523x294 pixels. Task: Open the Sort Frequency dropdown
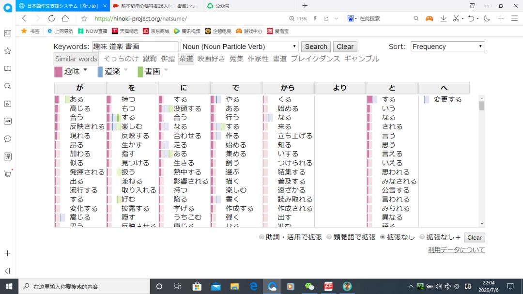(447, 46)
